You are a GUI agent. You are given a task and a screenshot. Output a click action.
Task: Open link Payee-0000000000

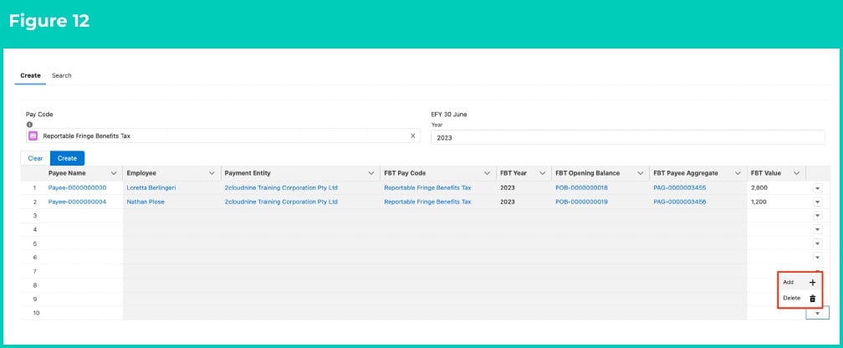click(78, 187)
